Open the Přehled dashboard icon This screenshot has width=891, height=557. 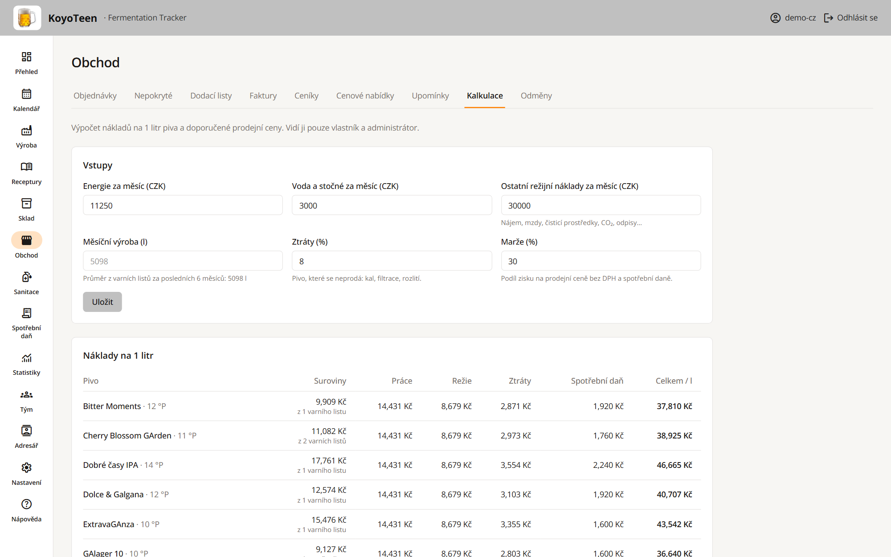[26, 57]
